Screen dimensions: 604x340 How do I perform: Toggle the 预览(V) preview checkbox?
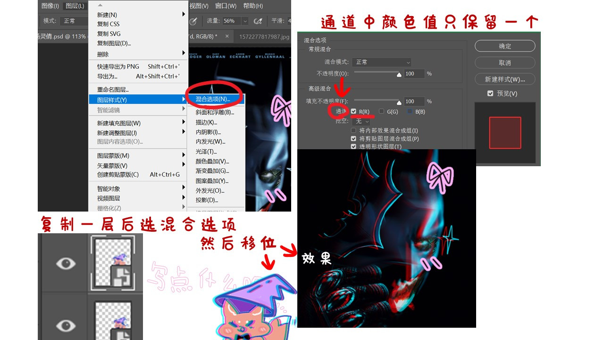(x=490, y=93)
